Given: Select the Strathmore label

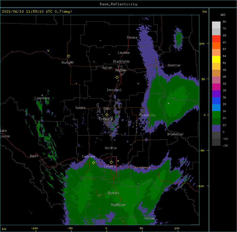Looking at the screenshot, I should click(x=142, y=168).
